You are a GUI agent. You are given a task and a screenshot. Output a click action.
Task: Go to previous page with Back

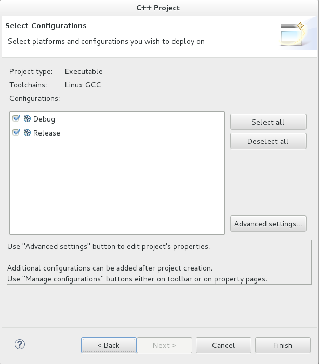[x=109, y=345]
